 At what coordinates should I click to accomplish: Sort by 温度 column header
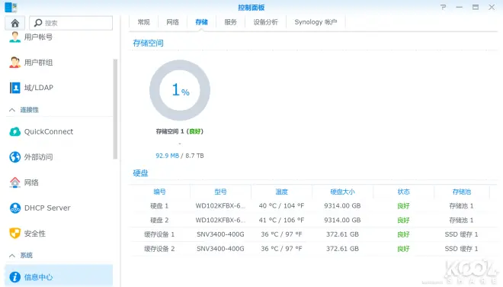[x=281, y=192]
